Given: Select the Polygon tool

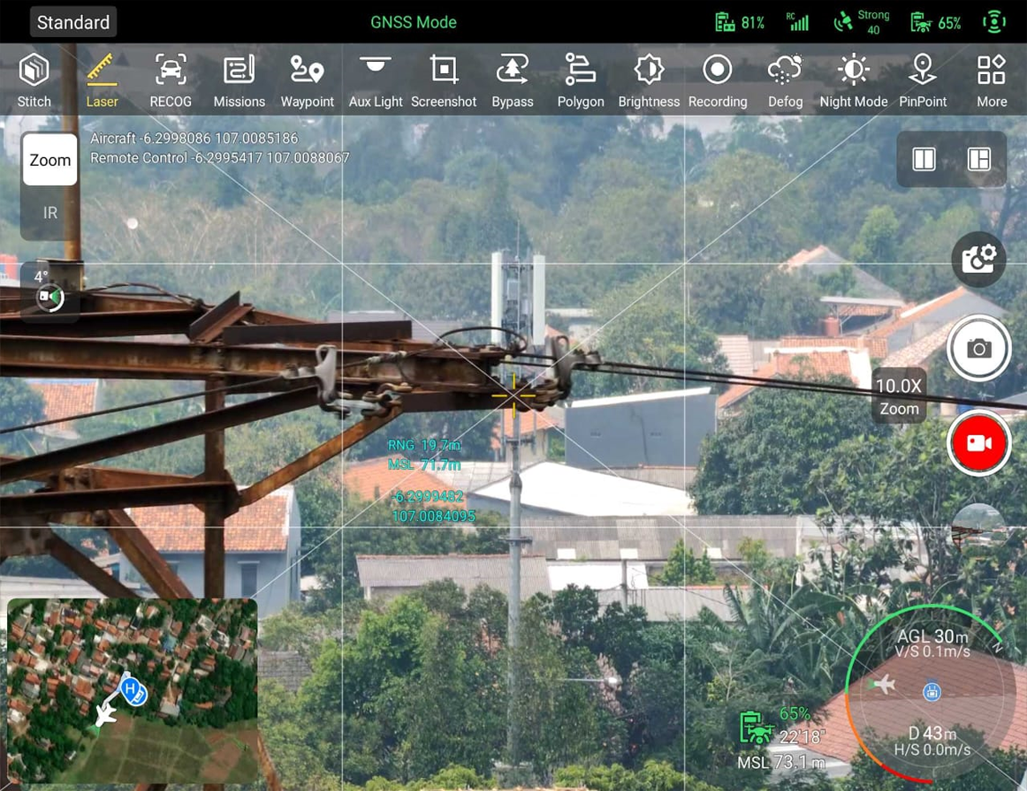Looking at the screenshot, I should pyautogui.click(x=581, y=79).
